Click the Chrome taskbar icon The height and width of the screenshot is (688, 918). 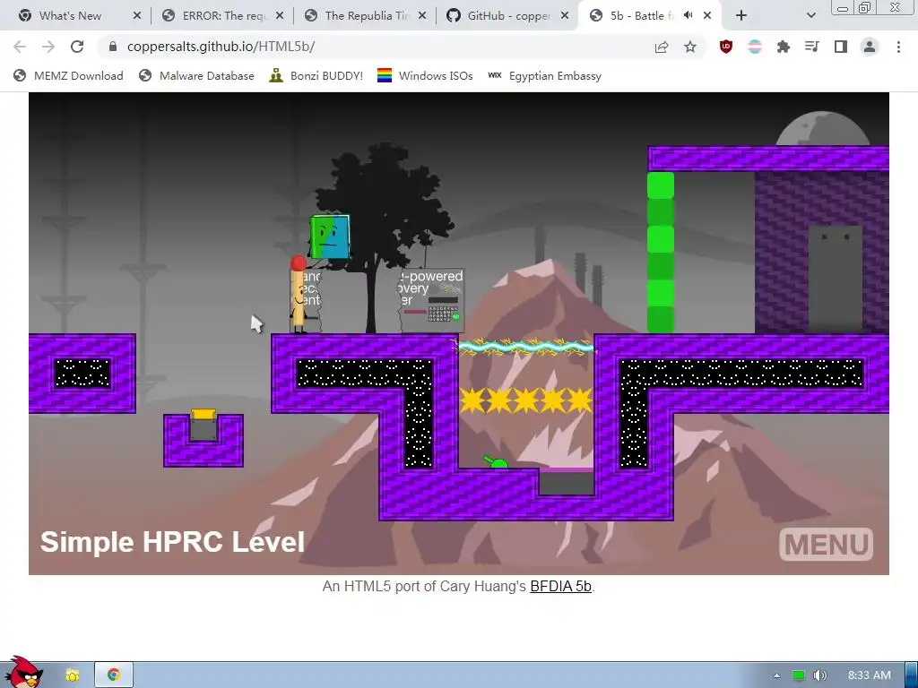coord(114,675)
